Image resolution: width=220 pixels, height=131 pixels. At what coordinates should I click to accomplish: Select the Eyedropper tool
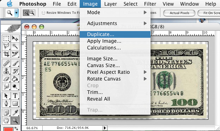pos(15,113)
